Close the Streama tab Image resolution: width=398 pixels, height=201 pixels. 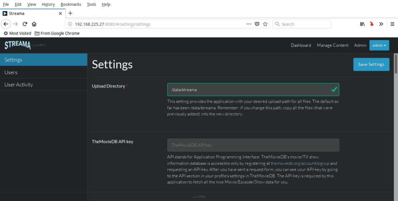[x=60, y=14]
